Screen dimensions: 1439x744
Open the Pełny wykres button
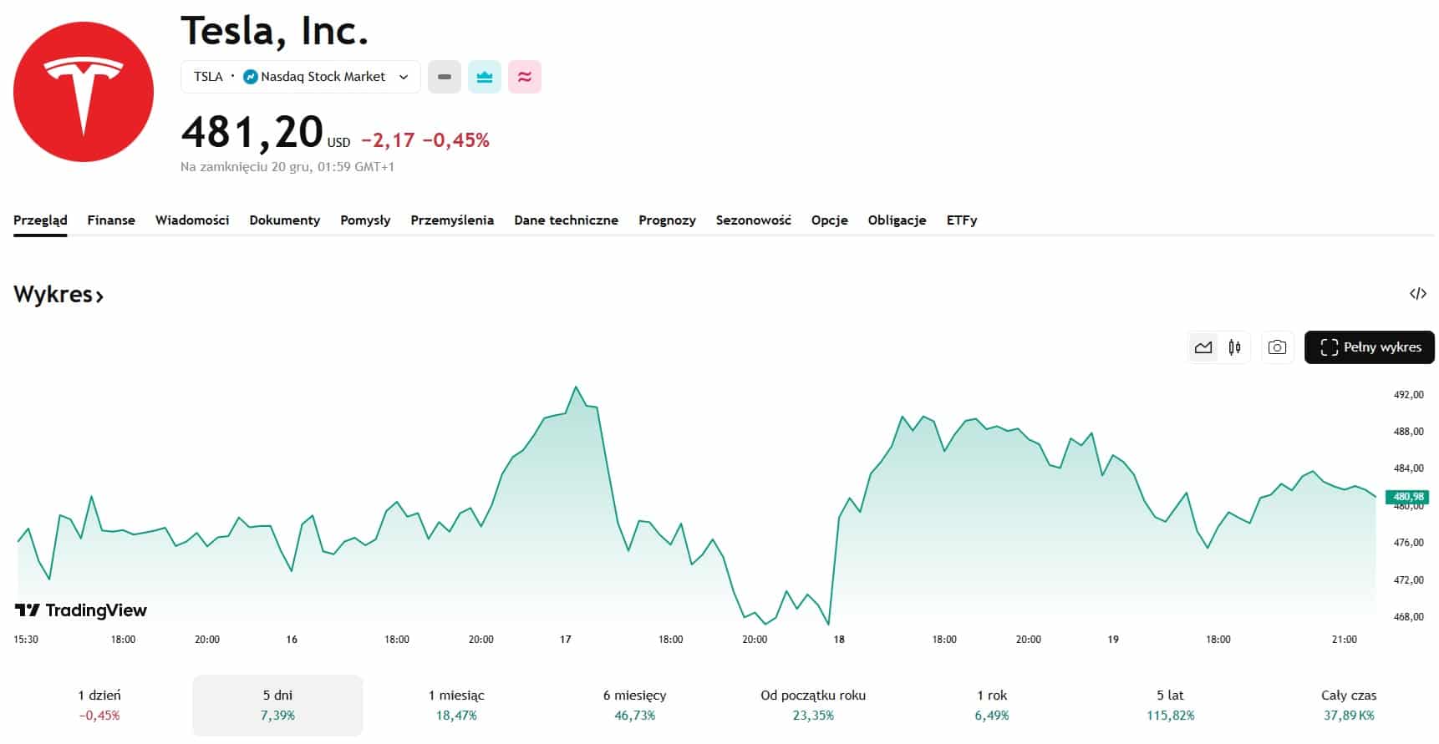tap(1369, 347)
